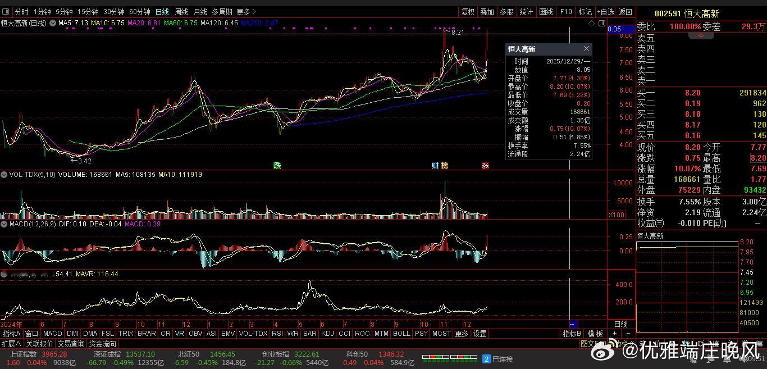The width and height of the screenshot is (767, 369).
Task: Select the KDJ indicator tab
Action: (327, 334)
